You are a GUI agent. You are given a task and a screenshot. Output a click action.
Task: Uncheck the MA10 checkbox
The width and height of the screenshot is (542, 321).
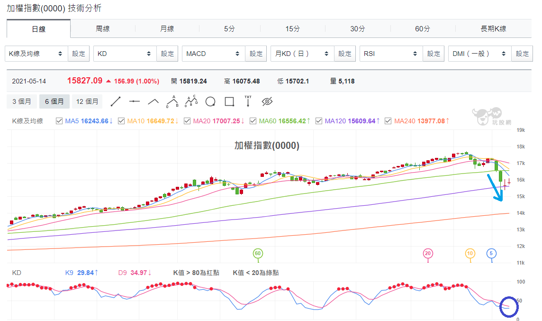121,121
